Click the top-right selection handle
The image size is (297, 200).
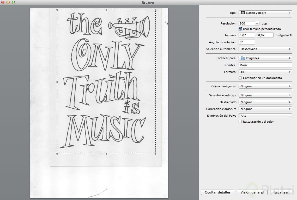coord(156,10)
